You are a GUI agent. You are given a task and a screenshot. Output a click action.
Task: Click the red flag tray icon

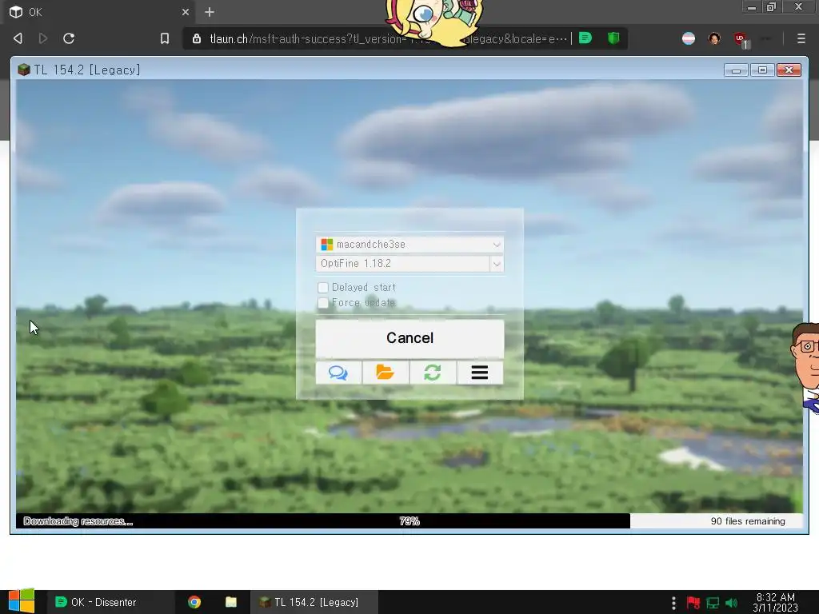[693, 603]
